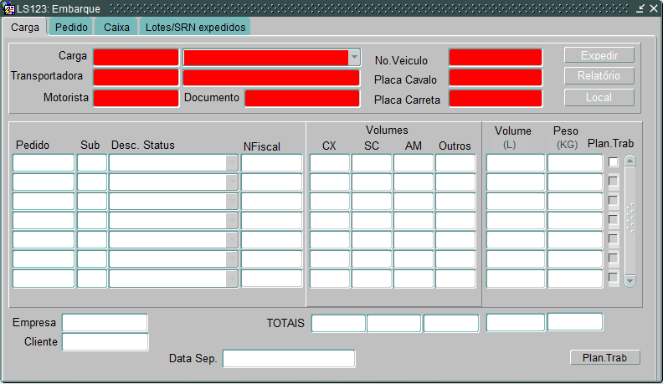Toggle Plan.Trab checkbox in fourth row
This screenshot has height=384, width=663.
point(613,220)
